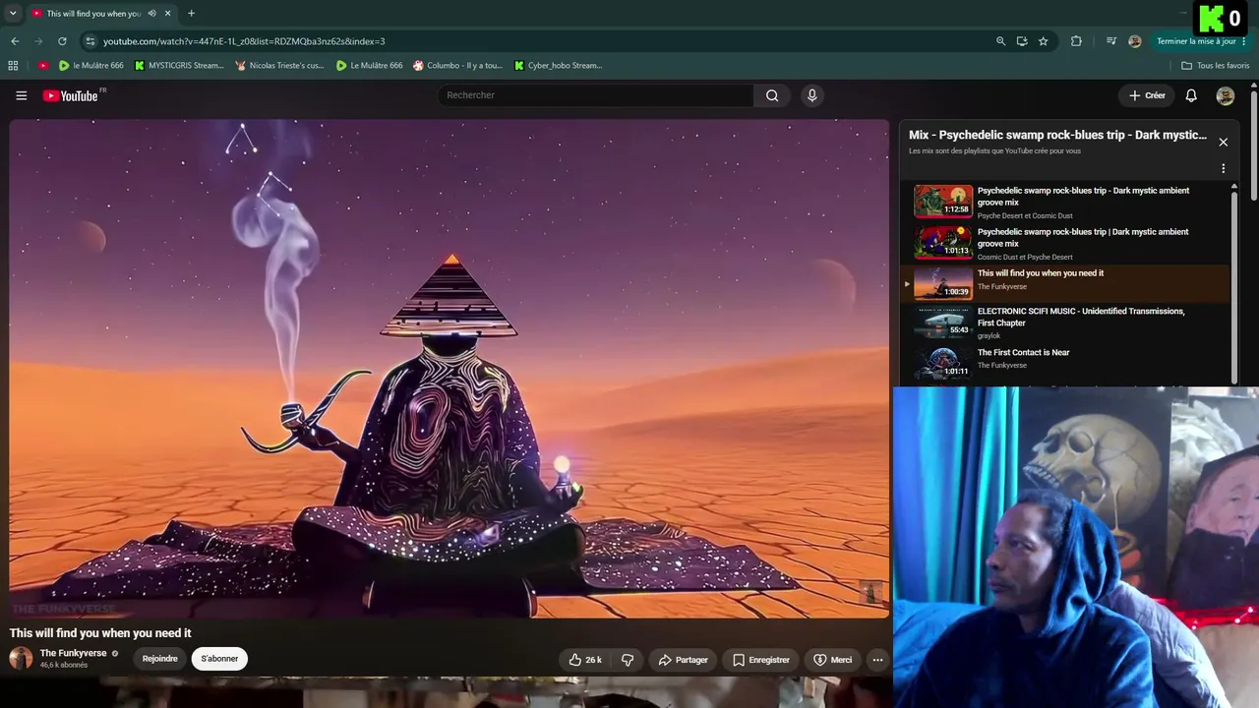This screenshot has width=1259, height=708.
Task: Click the page vertical scrollbar
Action: (x=1254, y=144)
